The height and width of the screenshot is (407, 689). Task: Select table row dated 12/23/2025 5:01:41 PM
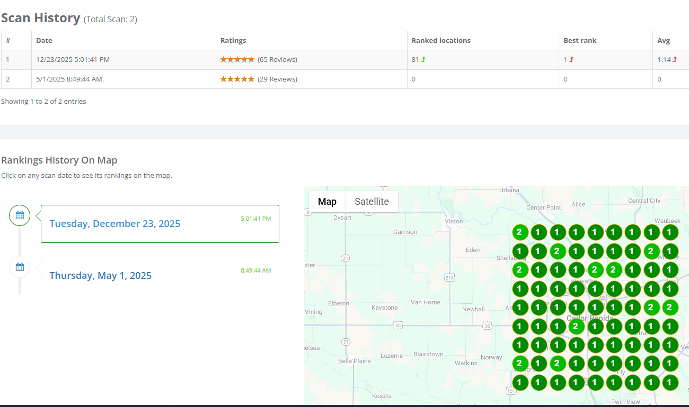coord(73,59)
